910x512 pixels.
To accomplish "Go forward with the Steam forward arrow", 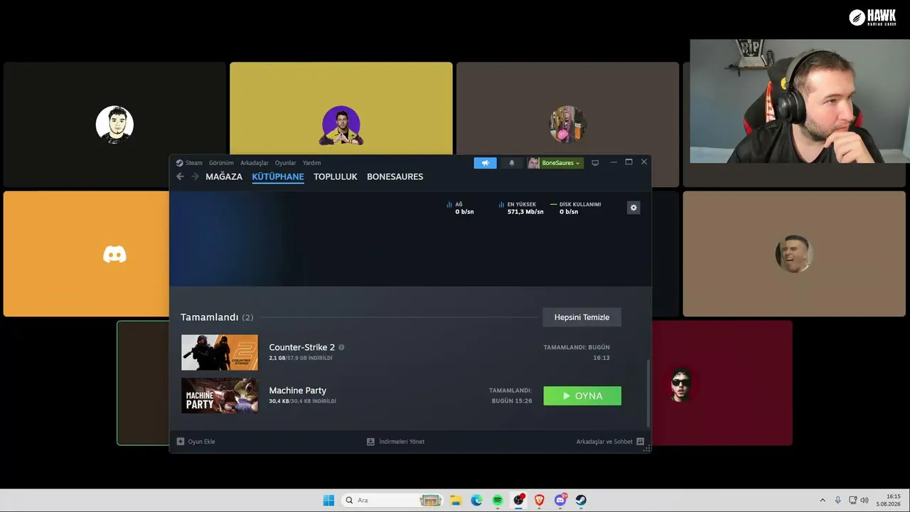I will pos(195,176).
